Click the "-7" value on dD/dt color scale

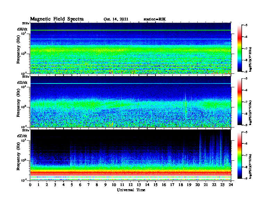[246, 102]
